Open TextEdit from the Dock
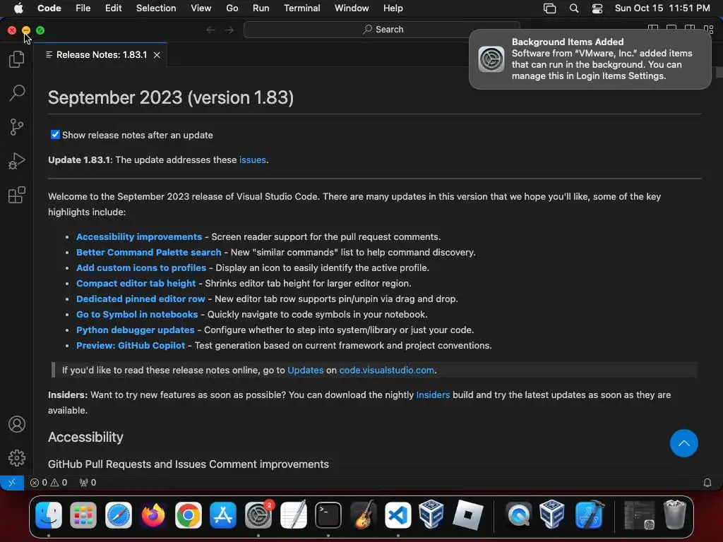This screenshot has height=542, width=723. [293, 514]
